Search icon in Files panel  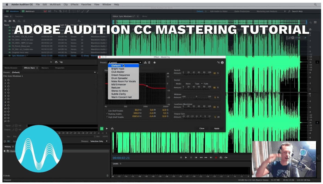(x=79, y=21)
